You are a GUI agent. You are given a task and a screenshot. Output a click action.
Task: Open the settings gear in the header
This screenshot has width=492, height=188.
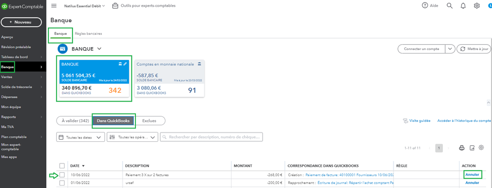pyautogui.click(x=477, y=5)
